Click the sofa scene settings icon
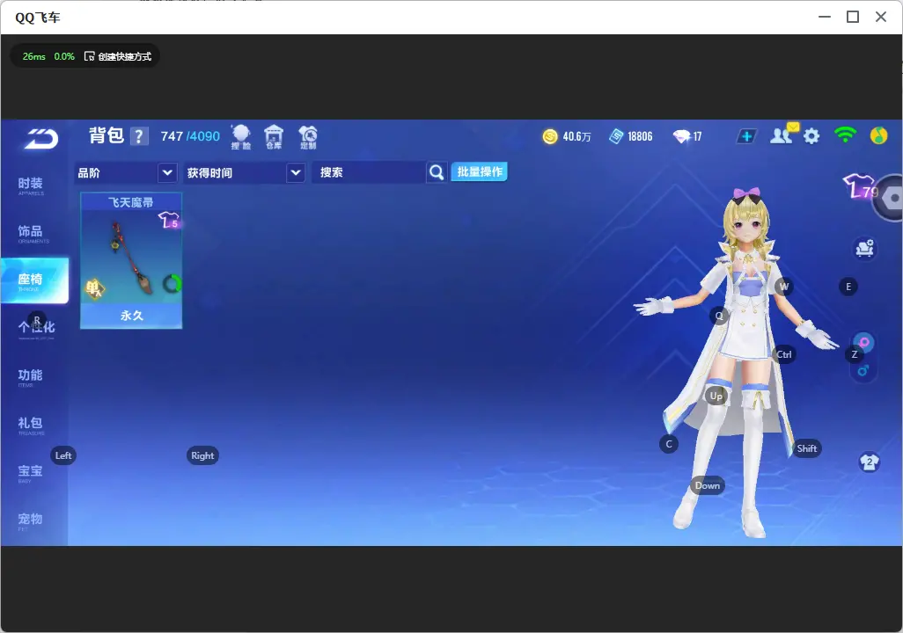 tap(864, 249)
